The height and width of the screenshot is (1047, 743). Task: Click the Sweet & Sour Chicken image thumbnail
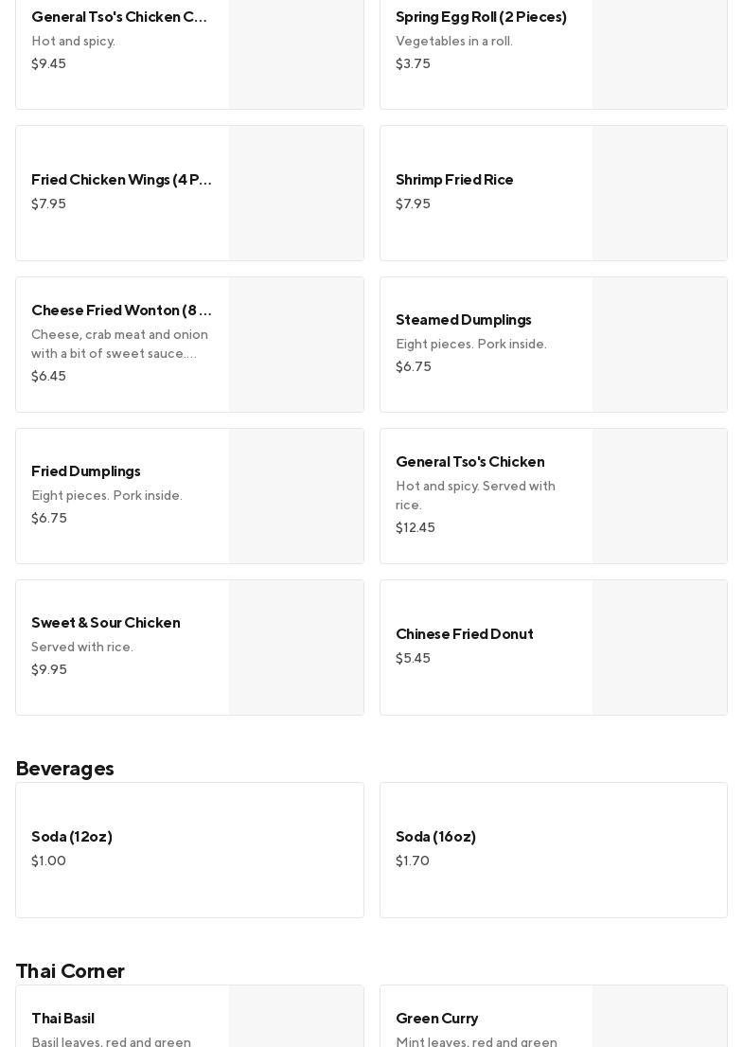coord(296,648)
